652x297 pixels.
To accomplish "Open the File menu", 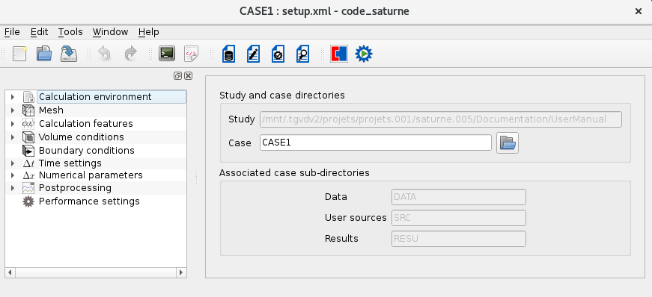I will click(x=12, y=32).
